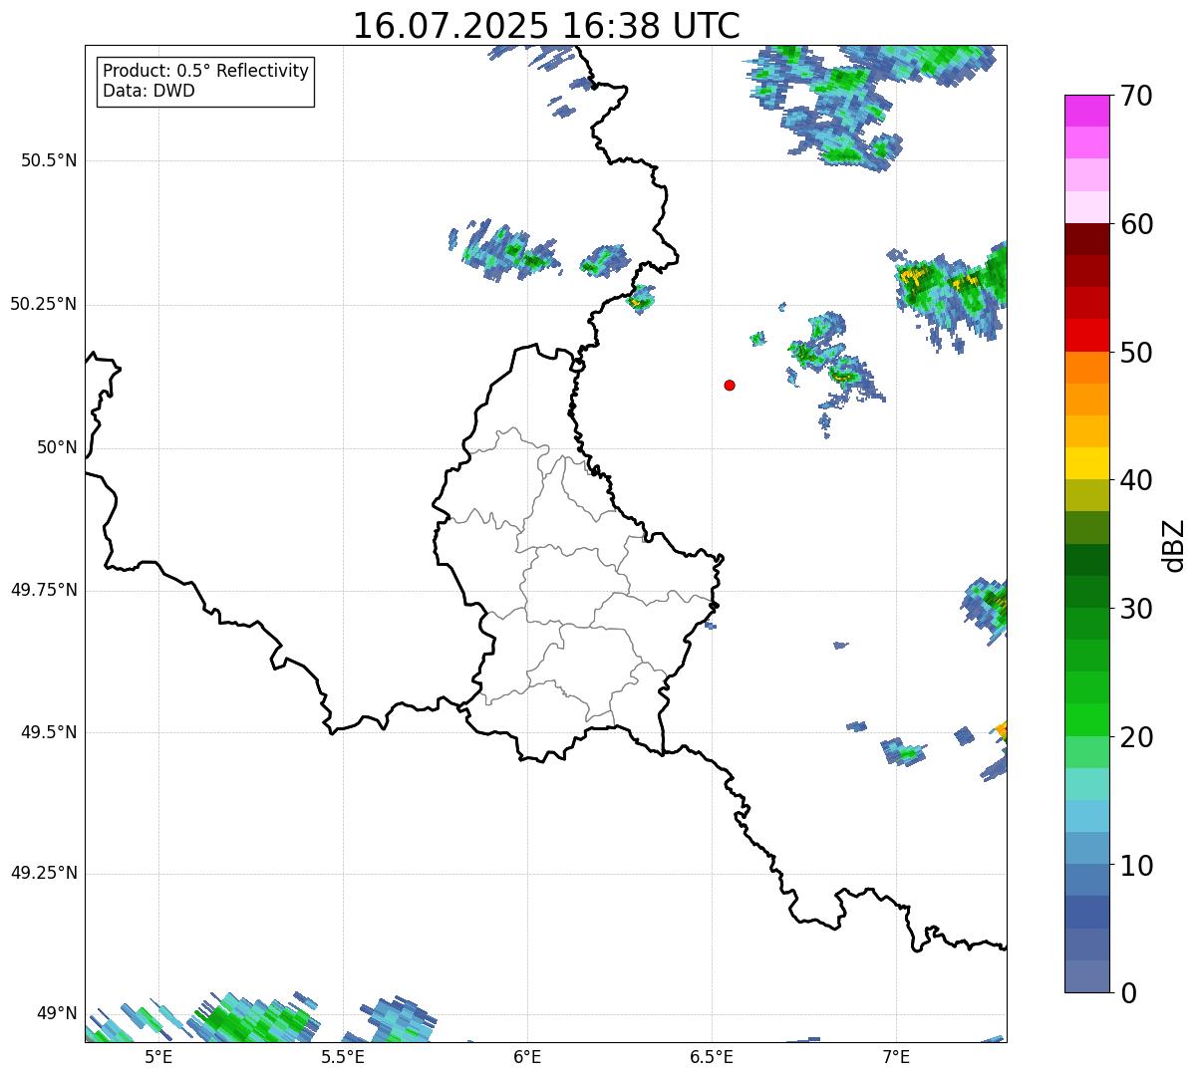The height and width of the screenshot is (1077, 1198).
Task: Click the 'dBZ' colorbar label
Action: pyautogui.click(x=1175, y=544)
